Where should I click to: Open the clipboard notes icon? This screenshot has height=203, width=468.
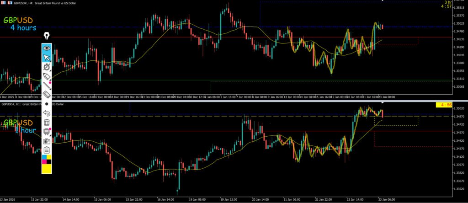coord(46,150)
